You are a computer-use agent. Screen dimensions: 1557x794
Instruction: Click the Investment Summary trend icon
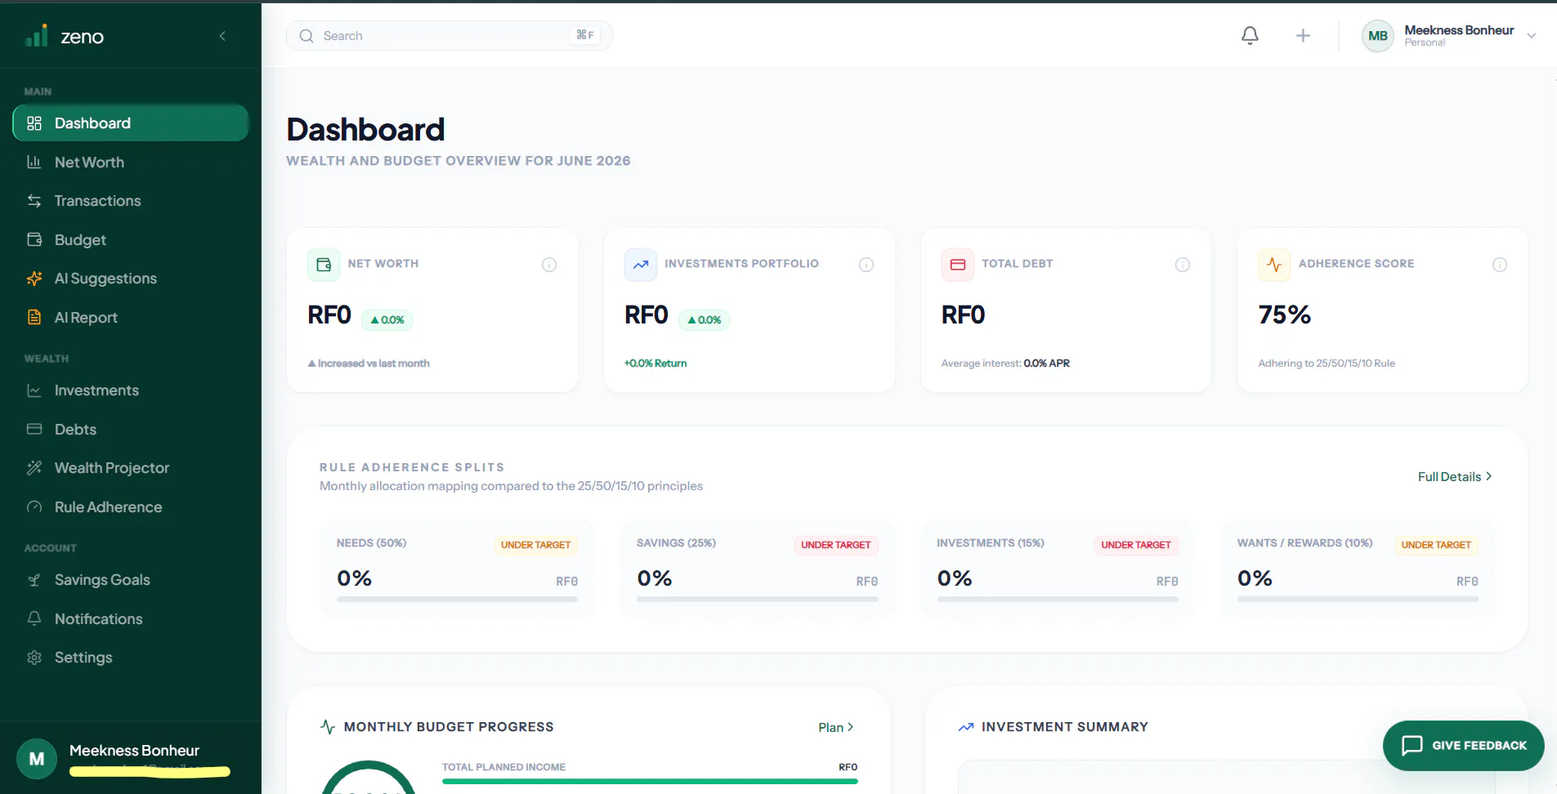966,727
